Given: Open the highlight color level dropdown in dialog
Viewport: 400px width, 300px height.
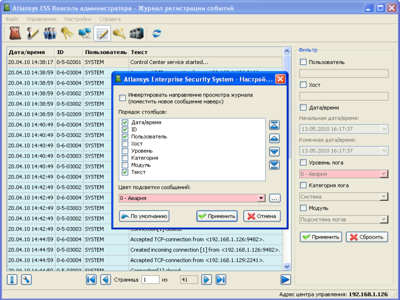Looking at the screenshot, I should [x=261, y=198].
